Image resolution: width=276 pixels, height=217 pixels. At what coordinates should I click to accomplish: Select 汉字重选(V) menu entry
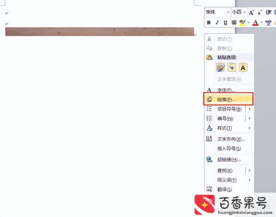[229, 79]
